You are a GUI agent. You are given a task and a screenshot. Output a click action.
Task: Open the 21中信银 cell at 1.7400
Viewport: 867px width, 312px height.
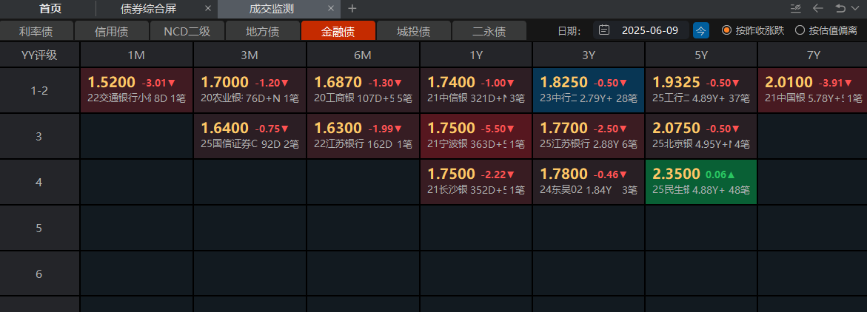point(476,90)
